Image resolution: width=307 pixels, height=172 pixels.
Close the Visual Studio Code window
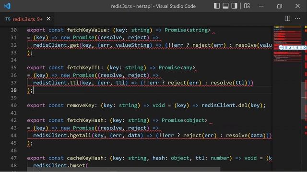(297, 6)
